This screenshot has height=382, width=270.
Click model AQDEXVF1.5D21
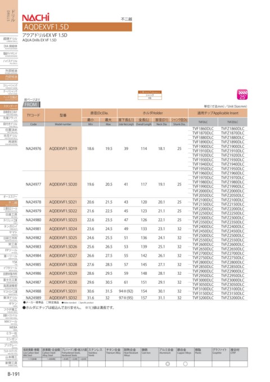point(63,202)
